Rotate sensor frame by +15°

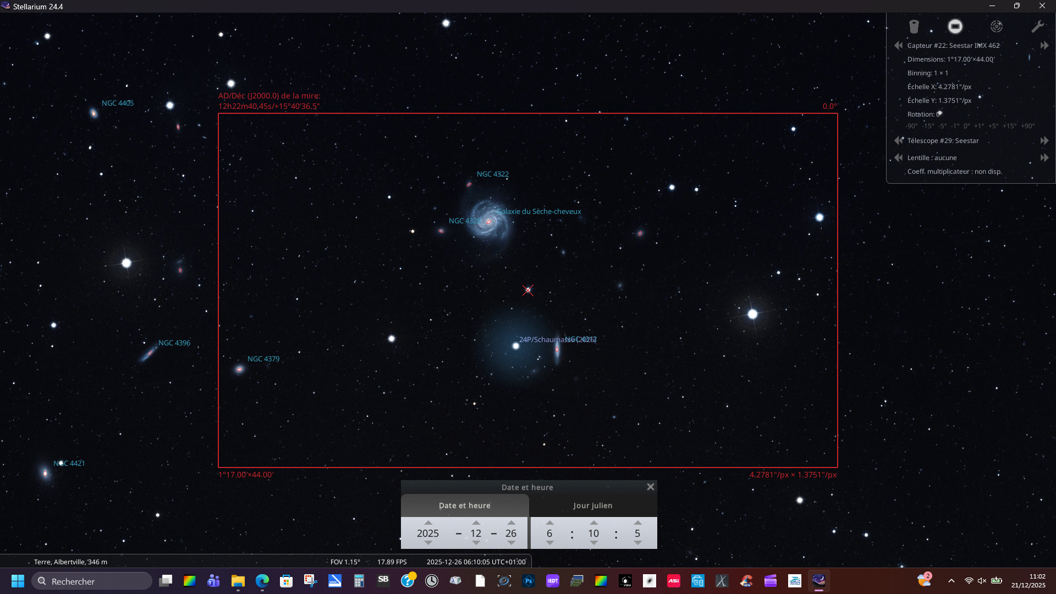[1009, 126]
